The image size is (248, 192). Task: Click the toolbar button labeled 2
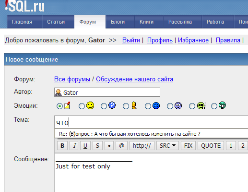[243, 146]
